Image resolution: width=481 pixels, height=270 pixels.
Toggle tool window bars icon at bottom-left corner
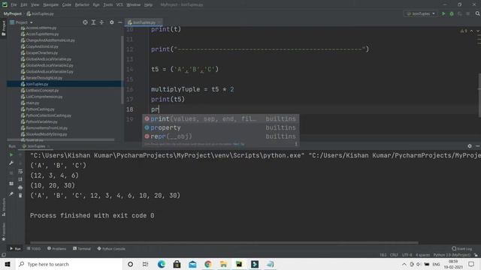(4, 255)
